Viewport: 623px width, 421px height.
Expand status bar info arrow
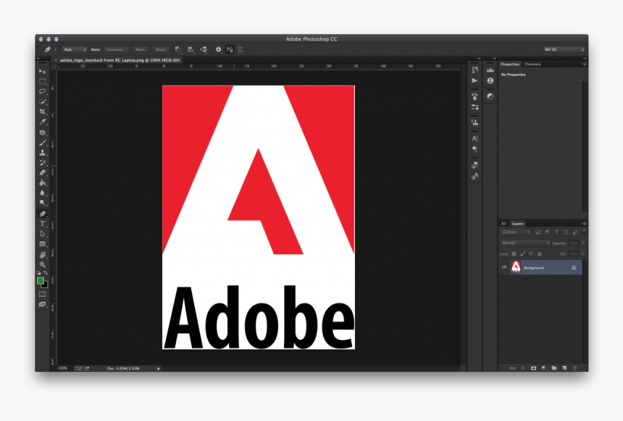(159, 369)
